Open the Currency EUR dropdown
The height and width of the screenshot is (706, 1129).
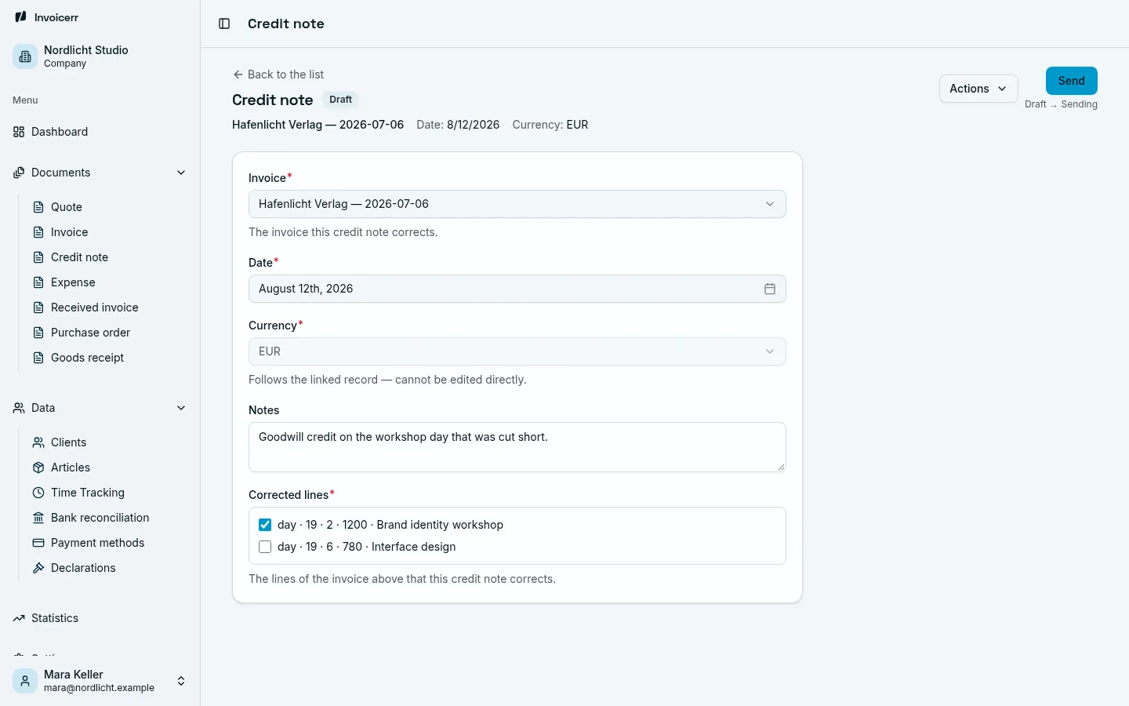click(517, 351)
